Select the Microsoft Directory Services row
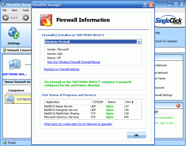Screen dimensions: 186x146 pos(93,117)
